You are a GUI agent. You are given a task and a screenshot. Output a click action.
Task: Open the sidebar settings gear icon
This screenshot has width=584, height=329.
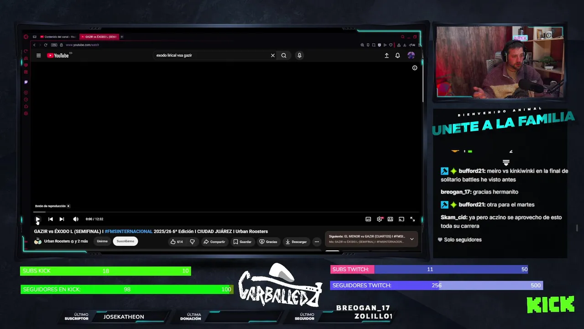pos(26,113)
